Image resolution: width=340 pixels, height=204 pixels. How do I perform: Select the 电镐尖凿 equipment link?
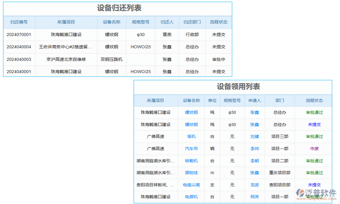191,185
